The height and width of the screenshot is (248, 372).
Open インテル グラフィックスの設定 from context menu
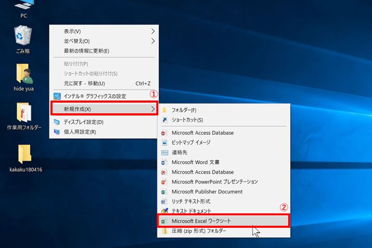(104, 96)
